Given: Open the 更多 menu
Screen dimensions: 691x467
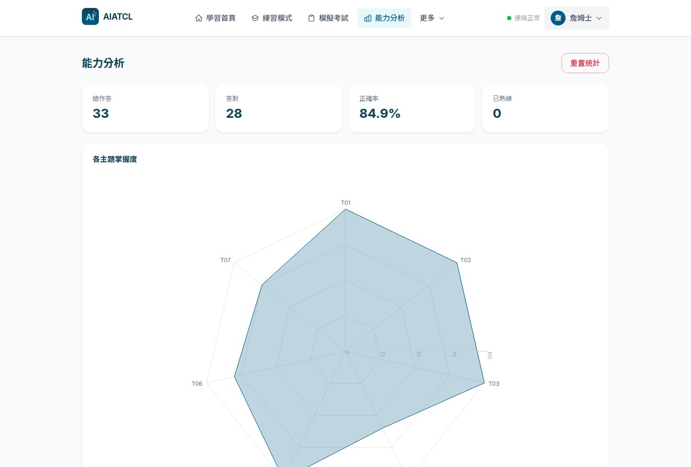Looking at the screenshot, I should click(x=432, y=18).
